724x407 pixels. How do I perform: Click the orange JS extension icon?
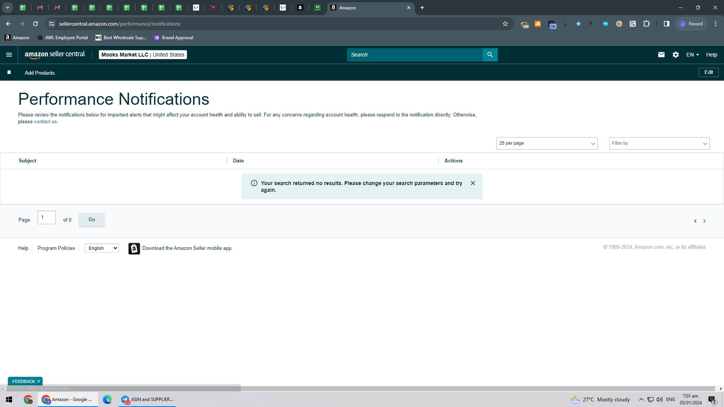tap(538, 24)
